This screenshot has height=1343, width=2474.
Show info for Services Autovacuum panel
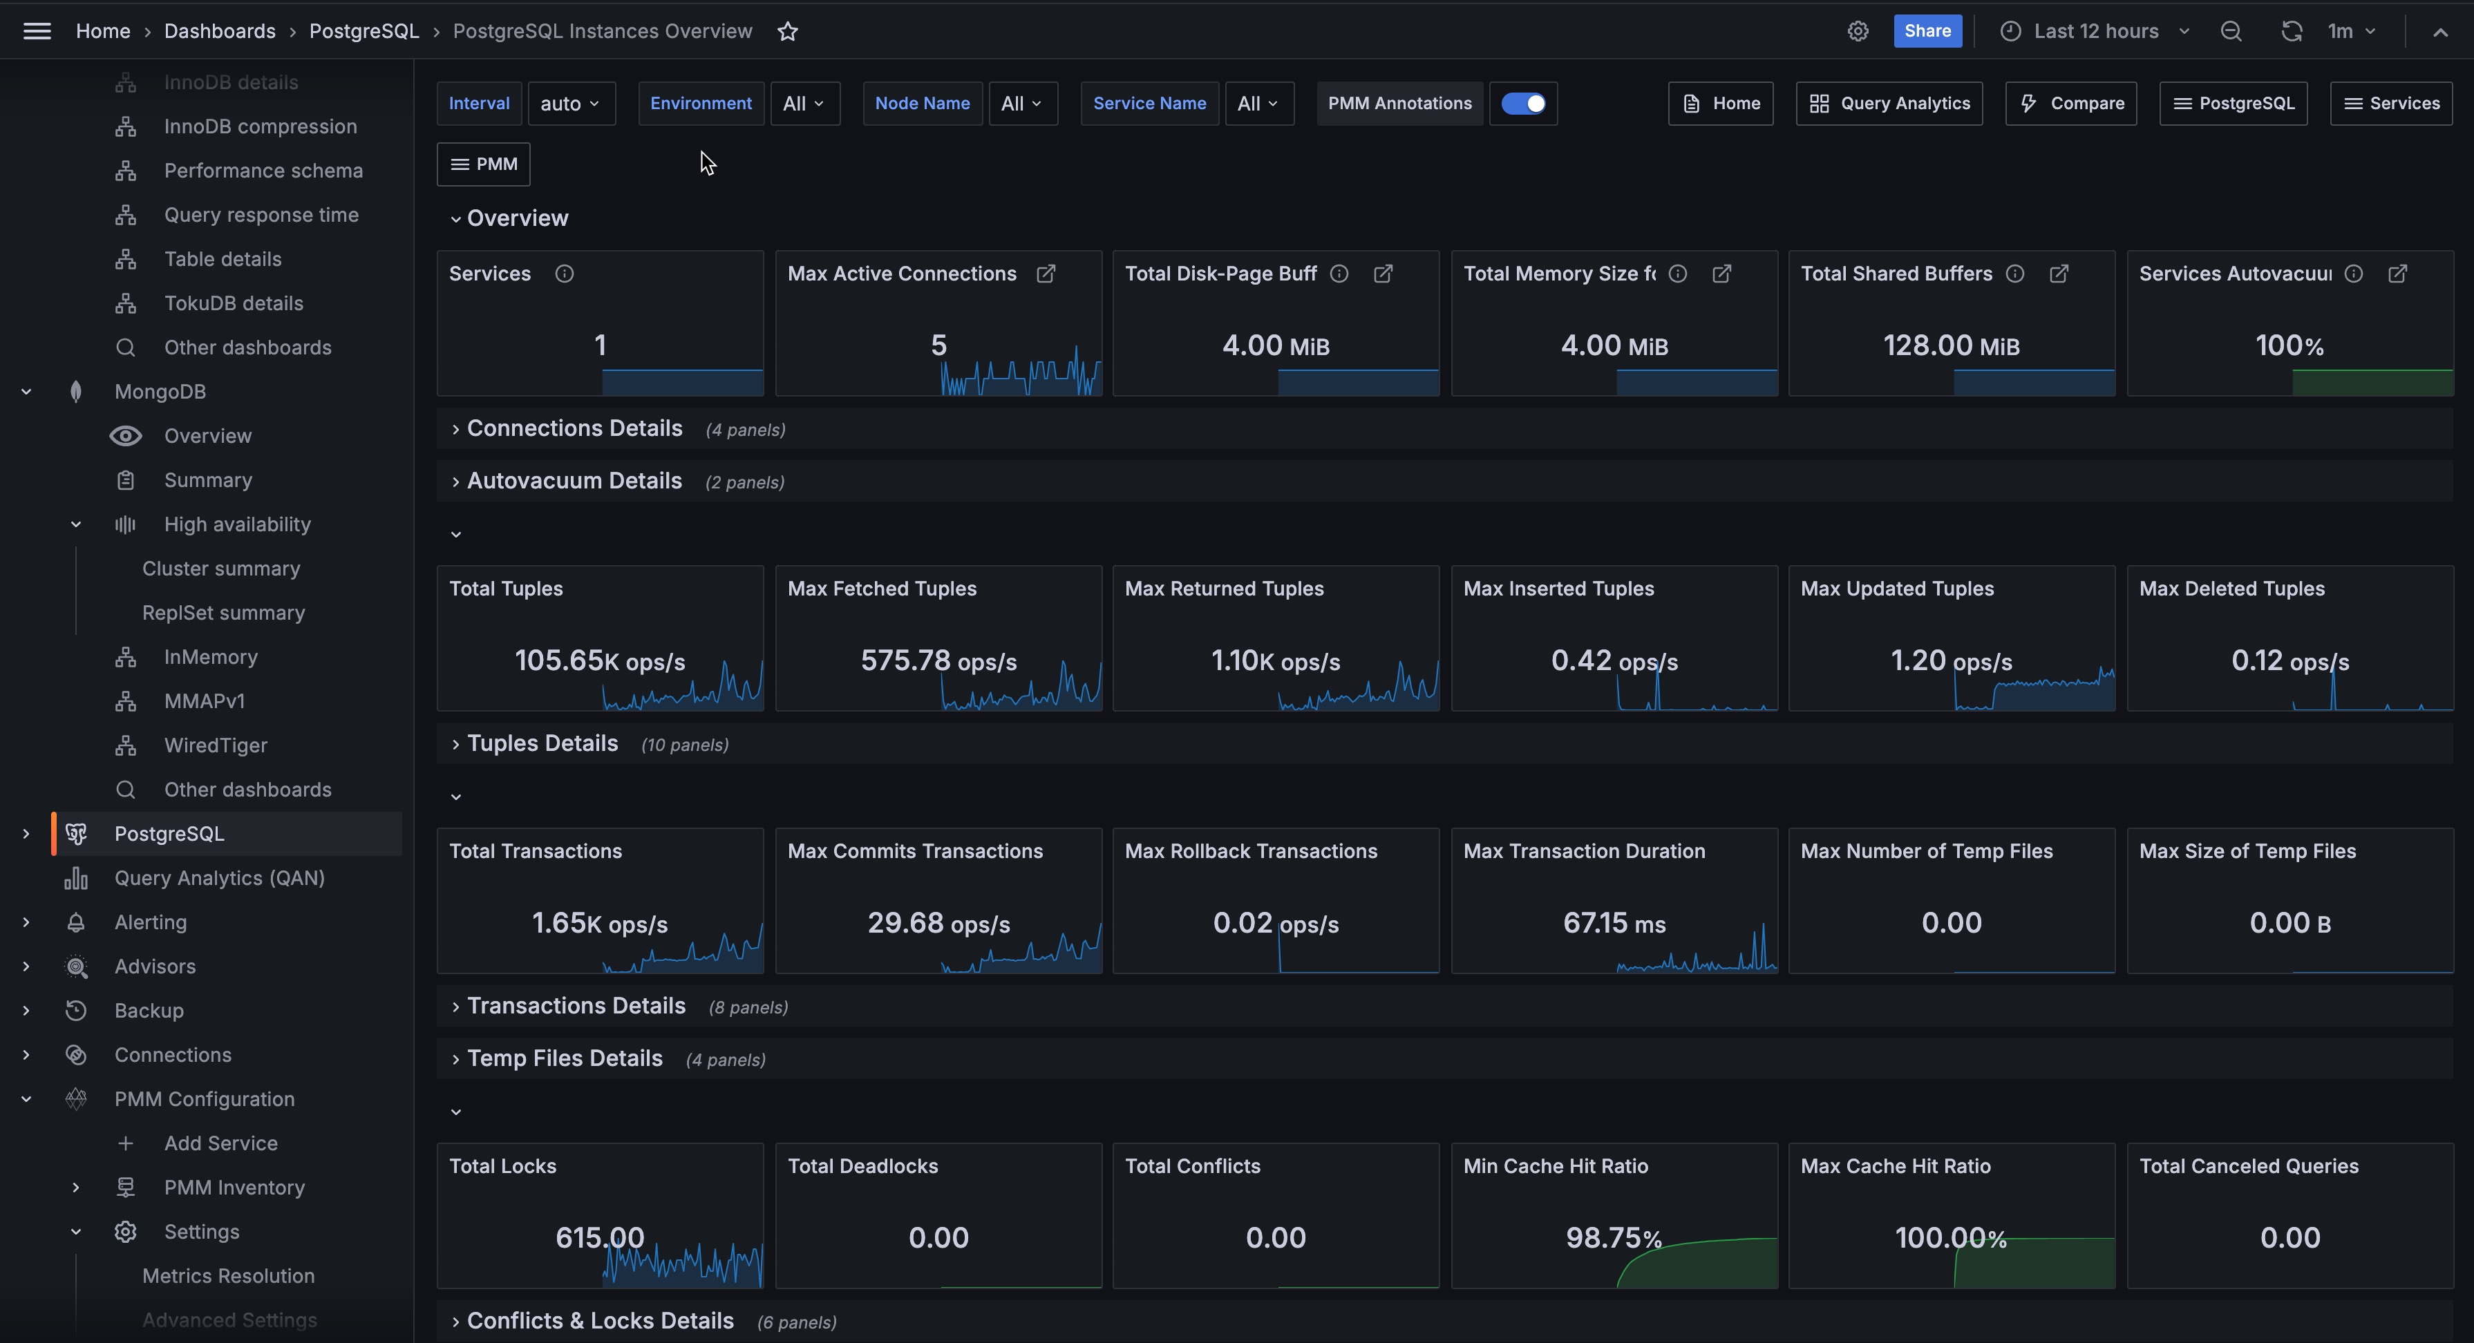[2354, 274]
